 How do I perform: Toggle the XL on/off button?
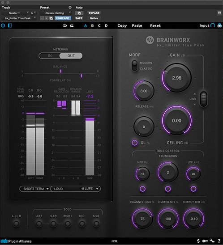click(135, 143)
